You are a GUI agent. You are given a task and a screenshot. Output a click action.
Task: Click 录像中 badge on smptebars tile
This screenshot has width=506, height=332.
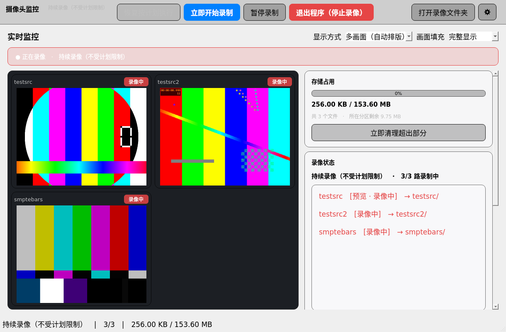(x=136, y=199)
